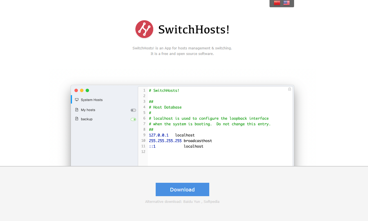Screen dimensions: 368x221
Task: Toggle read-only lock on the hosts editor
Action: click(x=289, y=89)
